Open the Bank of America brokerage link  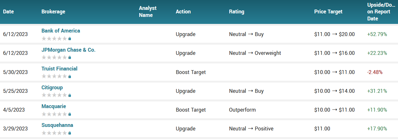61,31
